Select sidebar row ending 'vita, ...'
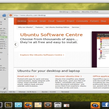 pos(3,40)
